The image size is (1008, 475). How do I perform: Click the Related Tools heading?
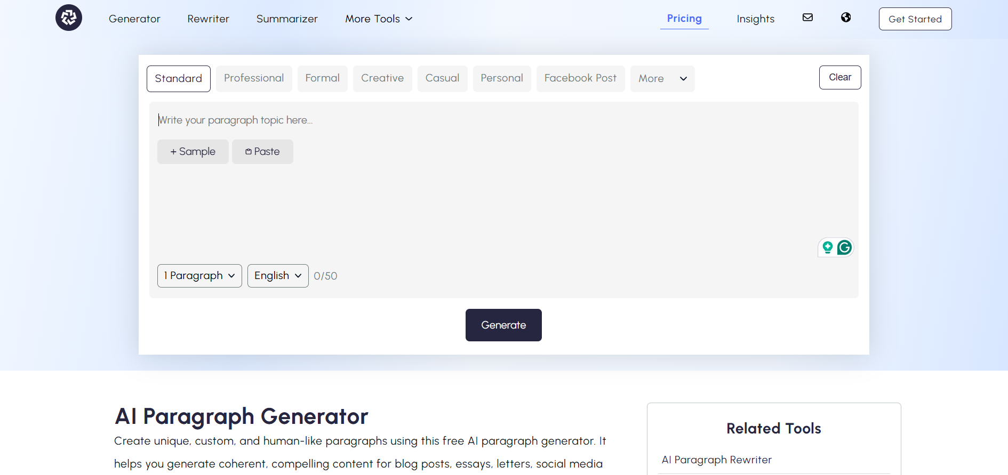pyautogui.click(x=773, y=429)
